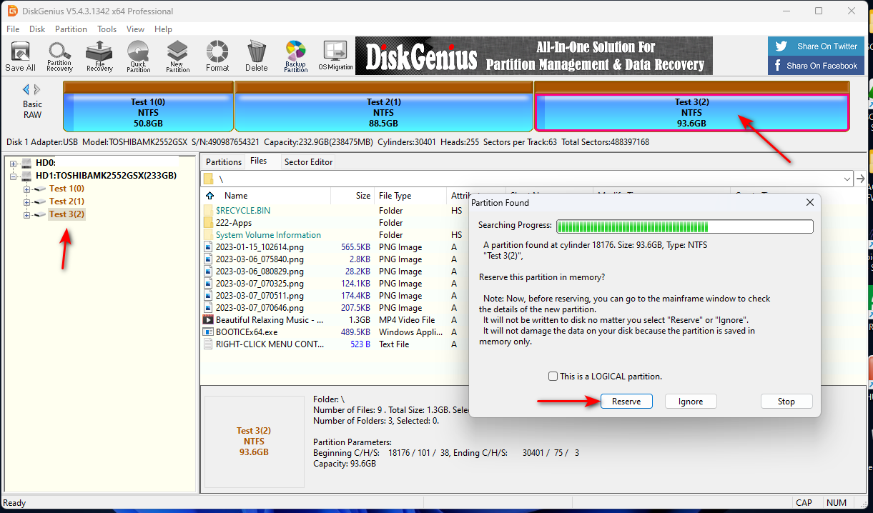The image size is (873, 513).
Task: Switch to the Sector Editor tab
Action: click(x=309, y=161)
